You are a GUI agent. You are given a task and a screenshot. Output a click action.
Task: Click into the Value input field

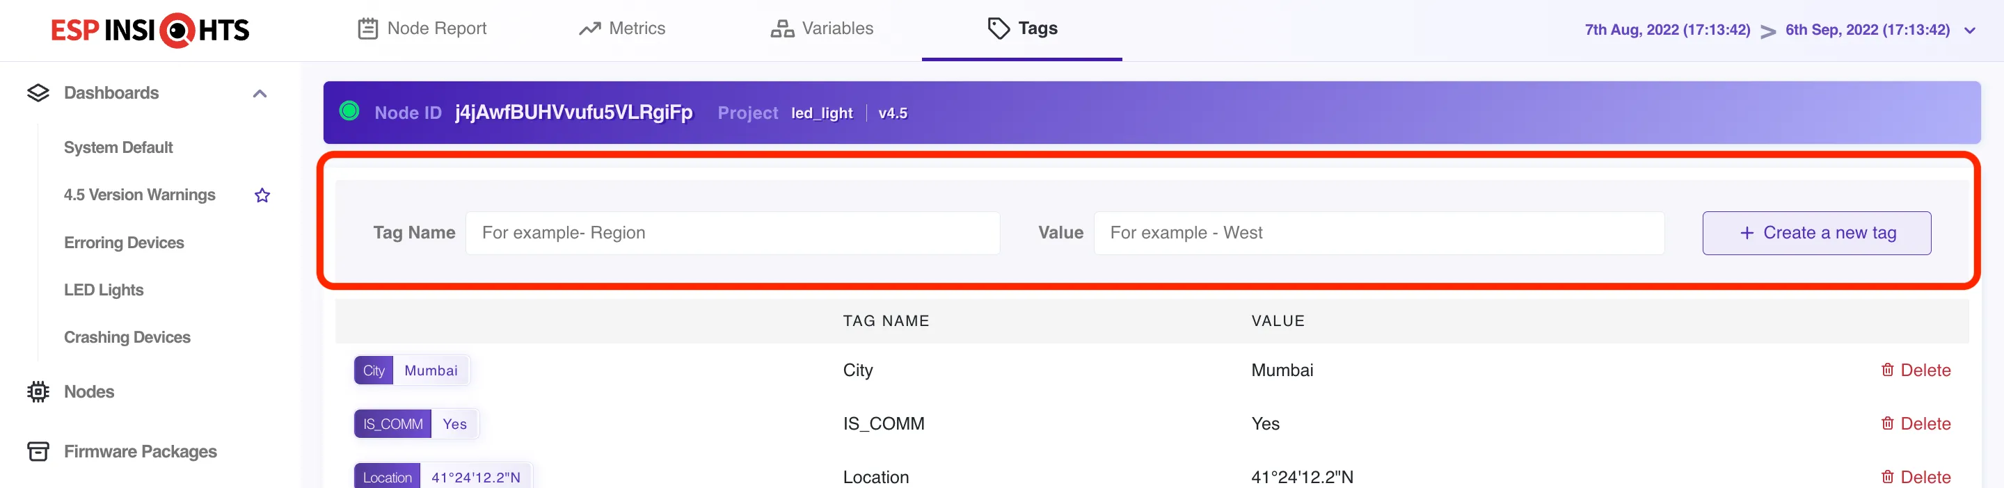pyautogui.click(x=1378, y=233)
